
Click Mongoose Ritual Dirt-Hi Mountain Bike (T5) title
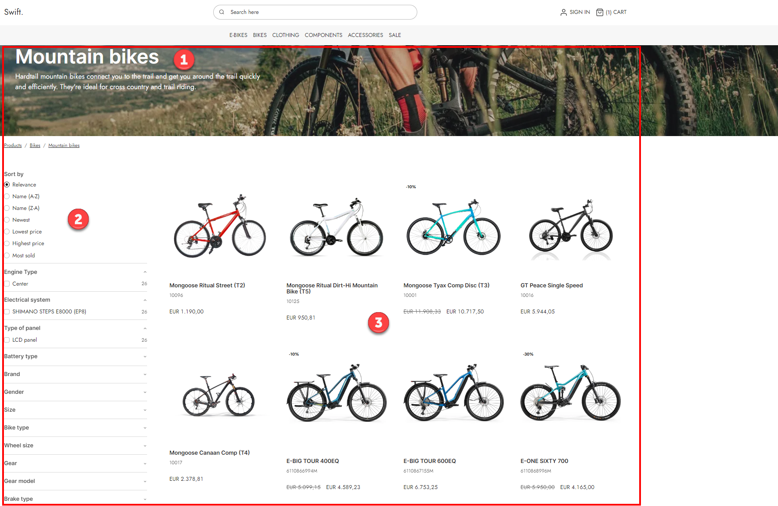tap(332, 289)
